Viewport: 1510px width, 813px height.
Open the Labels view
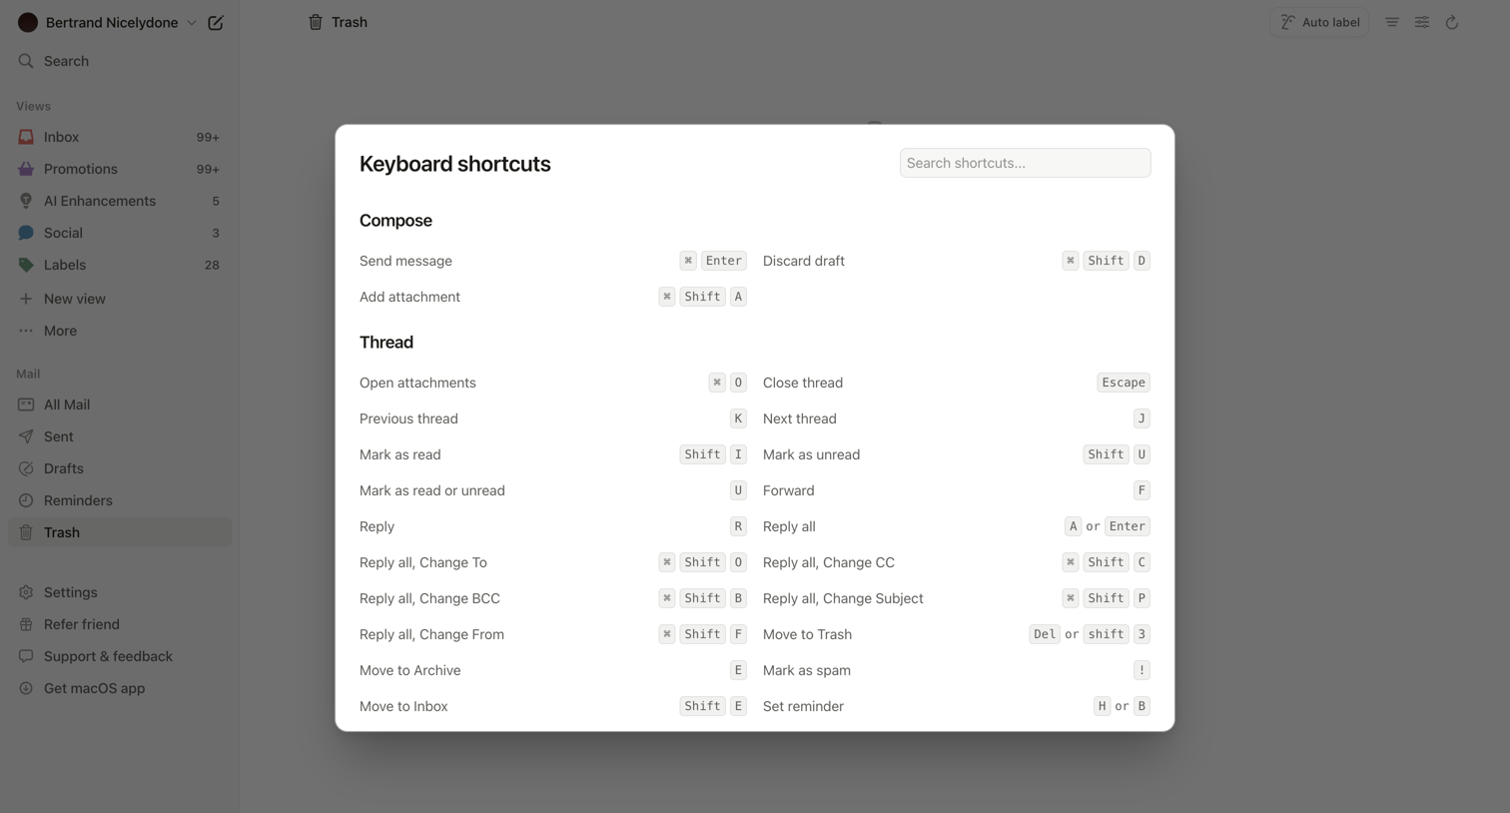[x=120, y=265]
